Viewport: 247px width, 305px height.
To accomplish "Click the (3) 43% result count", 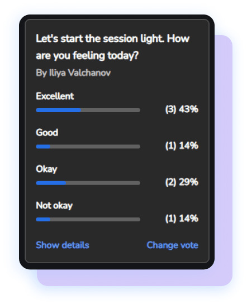I will point(182,109).
